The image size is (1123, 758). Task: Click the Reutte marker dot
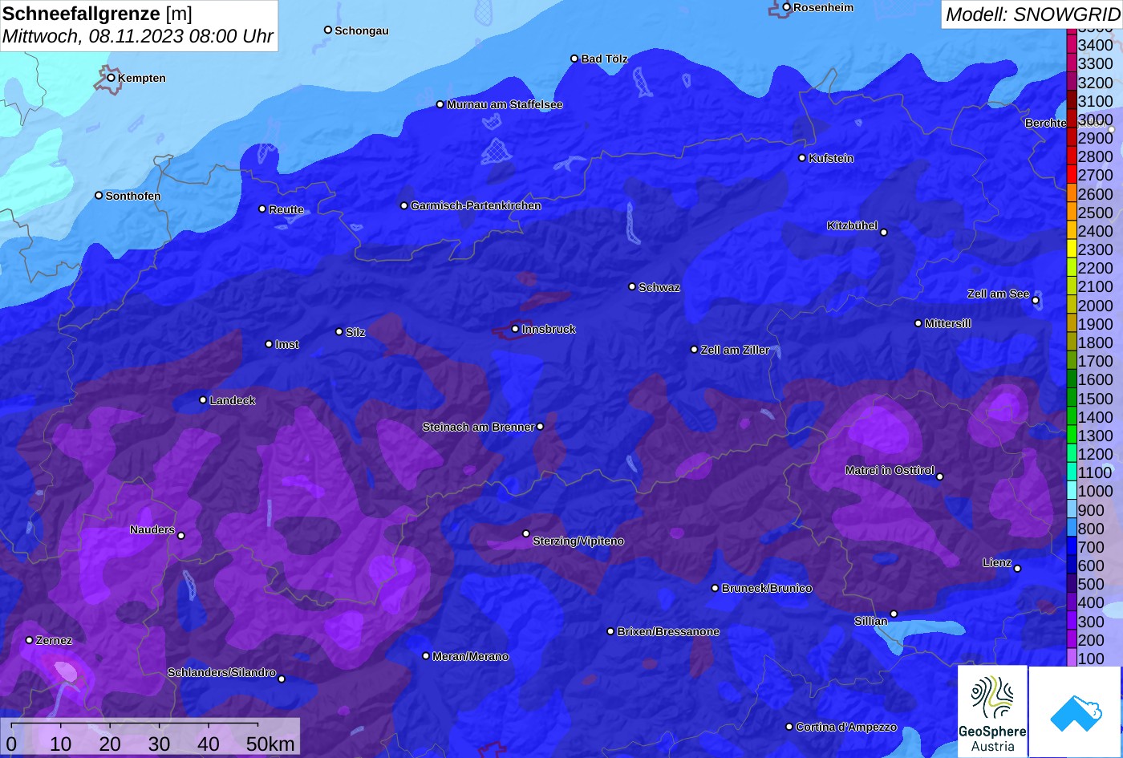click(261, 209)
